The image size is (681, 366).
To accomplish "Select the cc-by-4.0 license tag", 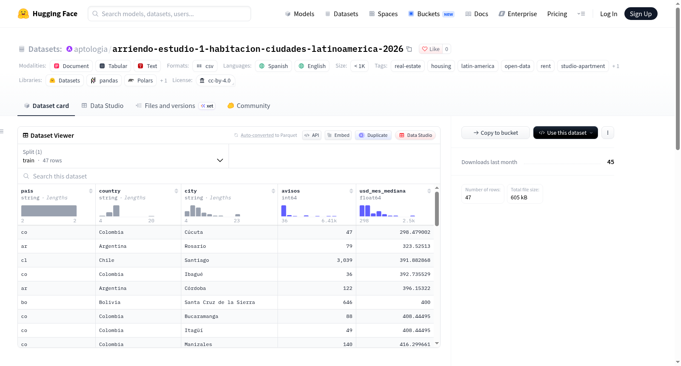I will pos(215,80).
